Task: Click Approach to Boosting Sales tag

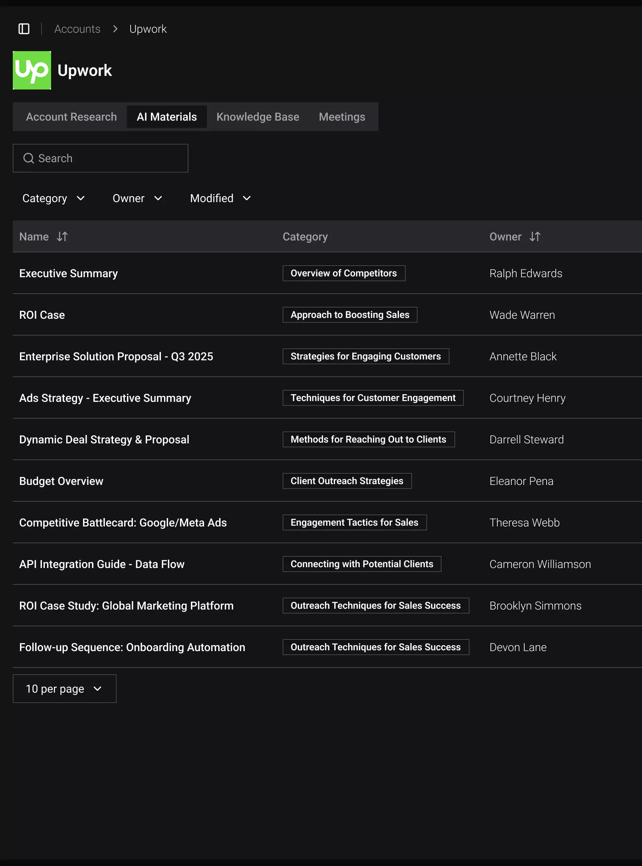Action: [350, 315]
